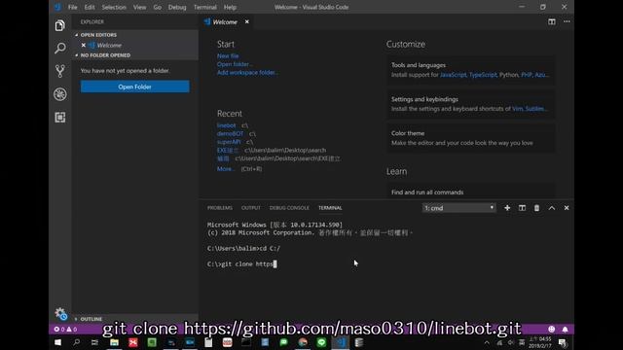Switch to Visual Studio Code taskbar icon
Image resolution: width=623 pixels, height=350 pixels.
[x=341, y=342]
